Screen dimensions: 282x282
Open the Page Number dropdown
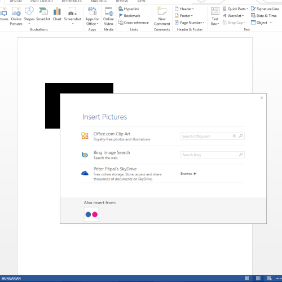point(190,23)
